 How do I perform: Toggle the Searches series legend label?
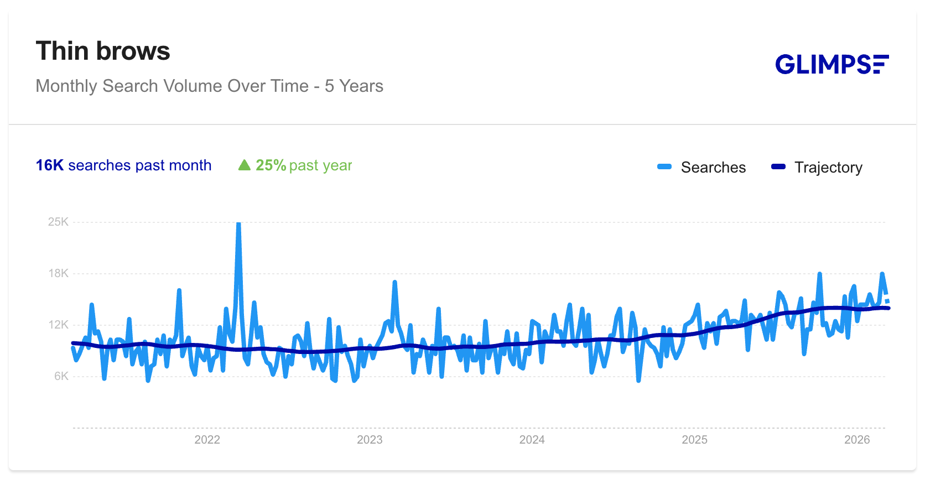[713, 168]
